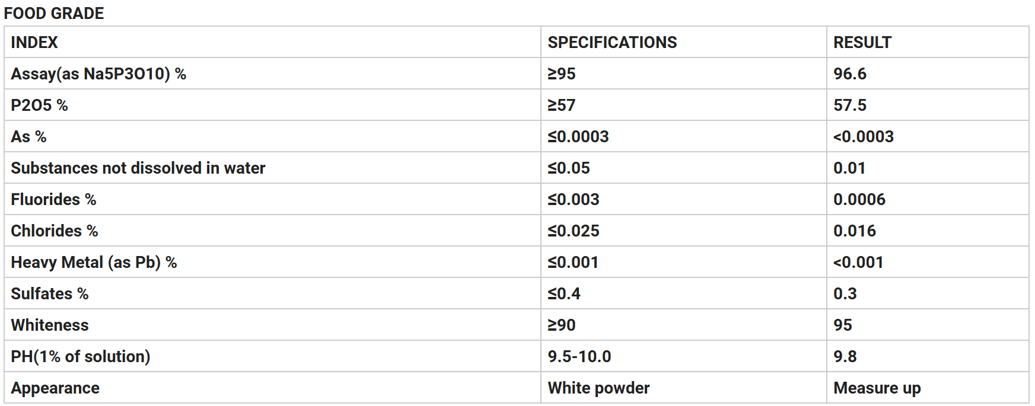Viewport: 1035px width, 406px height.
Task: Click the As % specification ≤0.0003
Action: coord(578,136)
